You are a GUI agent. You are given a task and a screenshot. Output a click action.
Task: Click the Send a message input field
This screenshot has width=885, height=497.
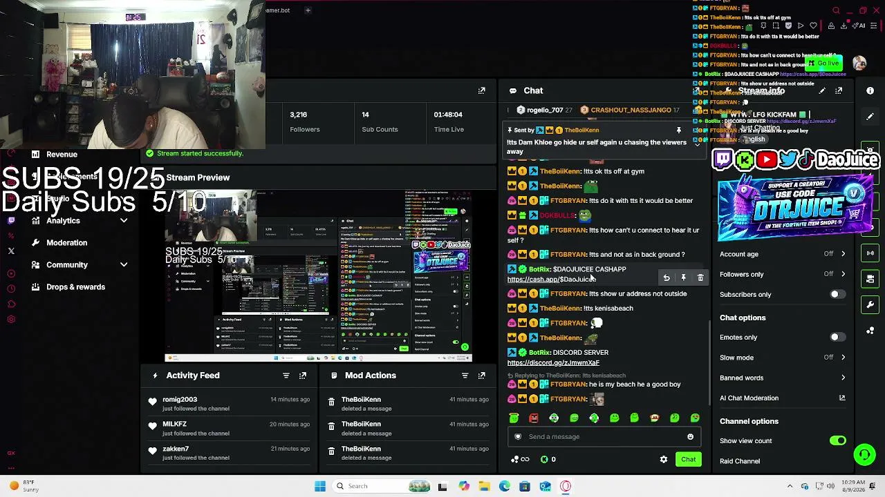(x=605, y=437)
